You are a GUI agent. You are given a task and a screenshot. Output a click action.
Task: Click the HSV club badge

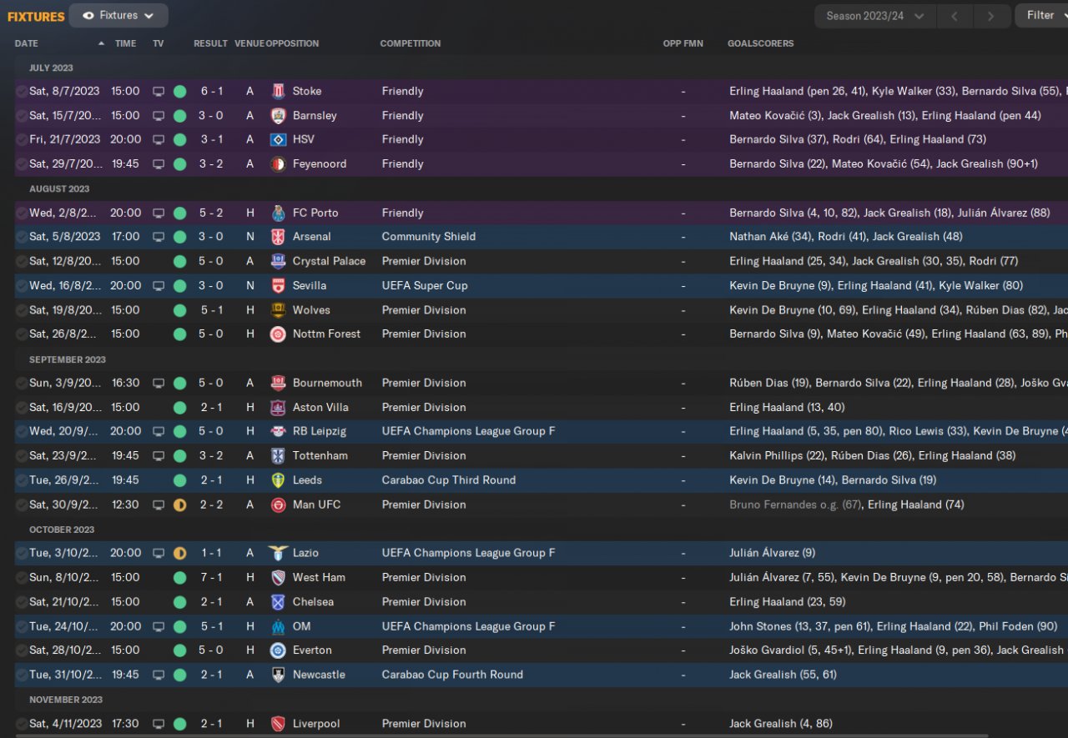point(279,140)
